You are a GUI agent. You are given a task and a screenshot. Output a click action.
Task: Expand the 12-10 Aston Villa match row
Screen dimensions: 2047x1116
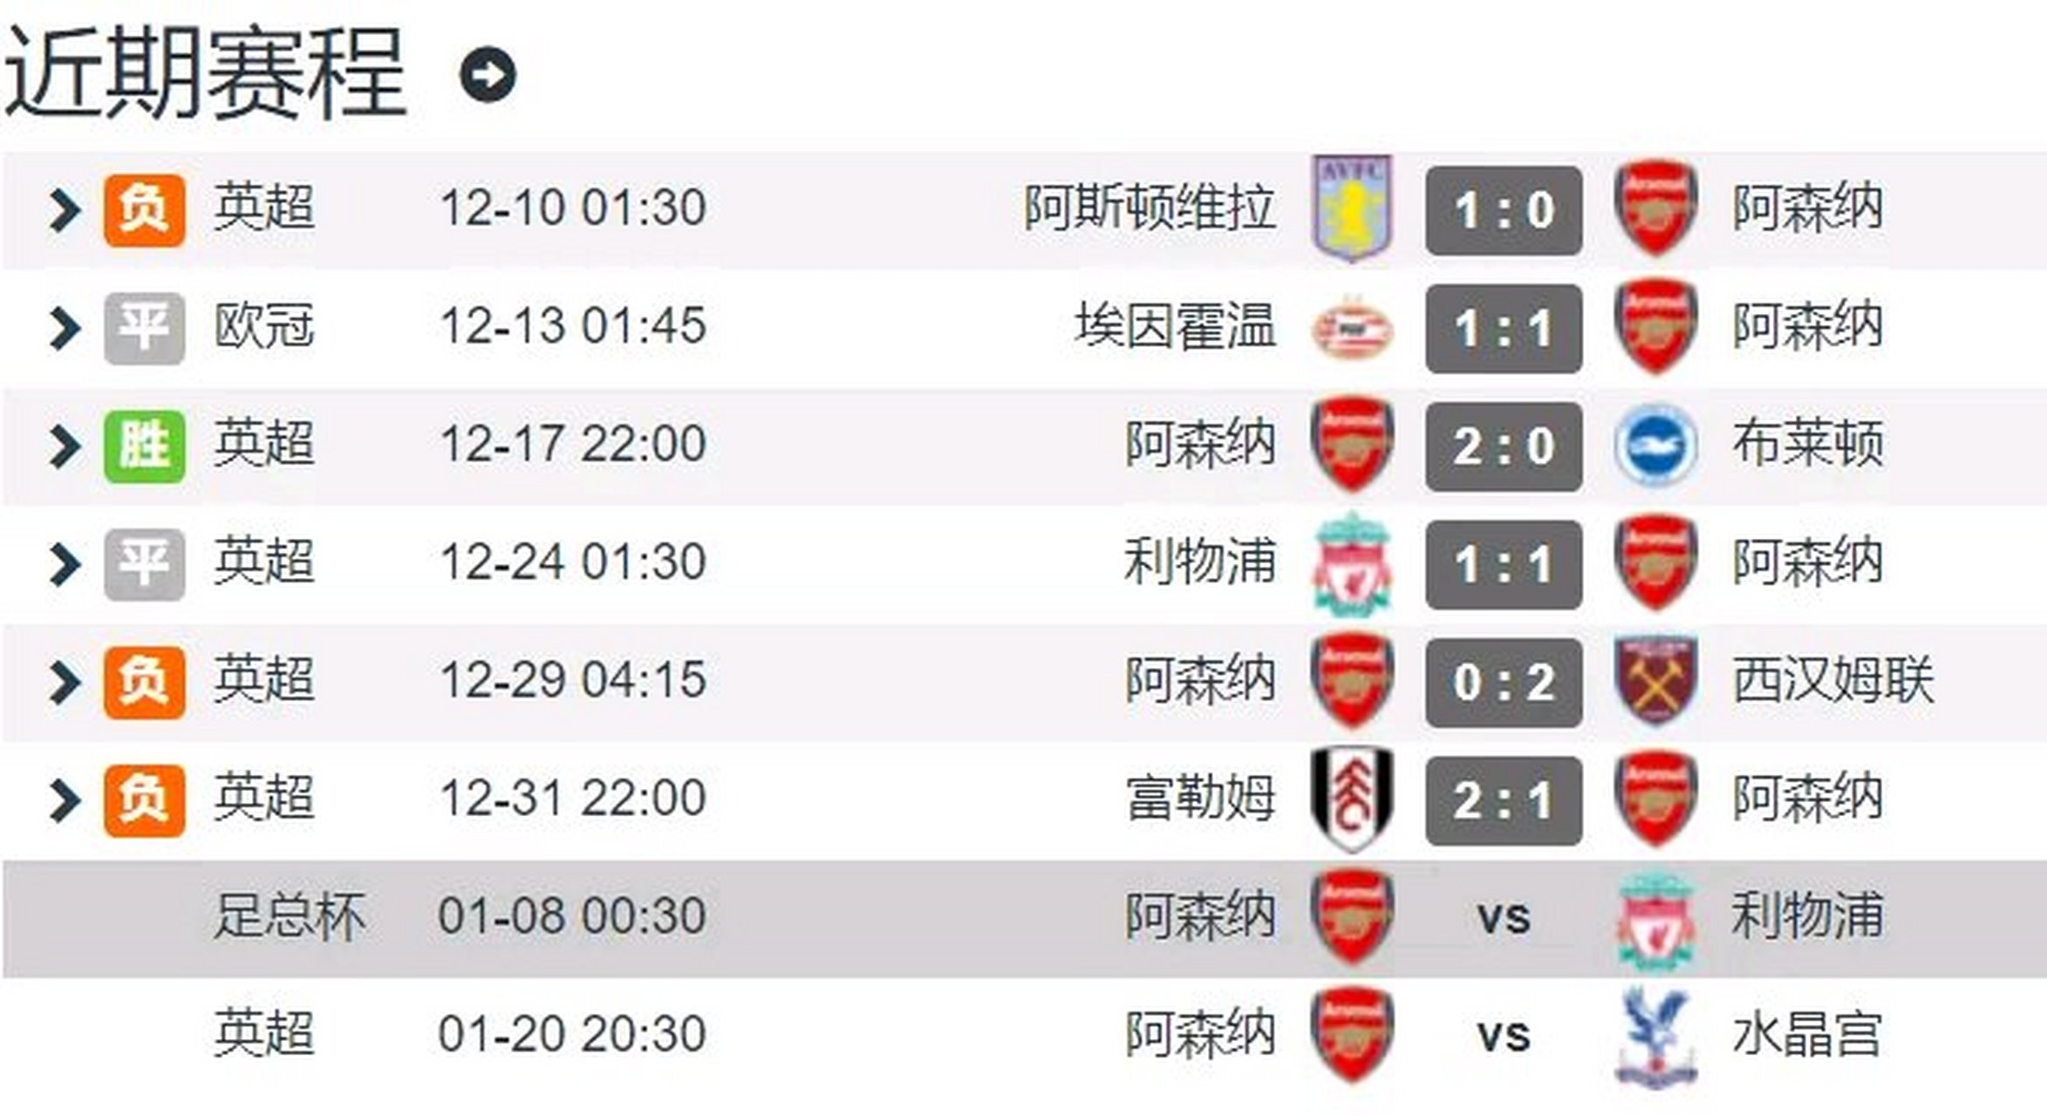coord(65,210)
